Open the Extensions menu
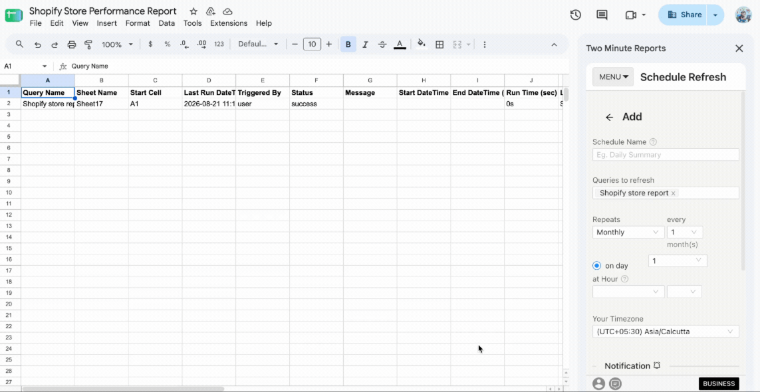This screenshot has height=392, width=760. click(x=229, y=23)
